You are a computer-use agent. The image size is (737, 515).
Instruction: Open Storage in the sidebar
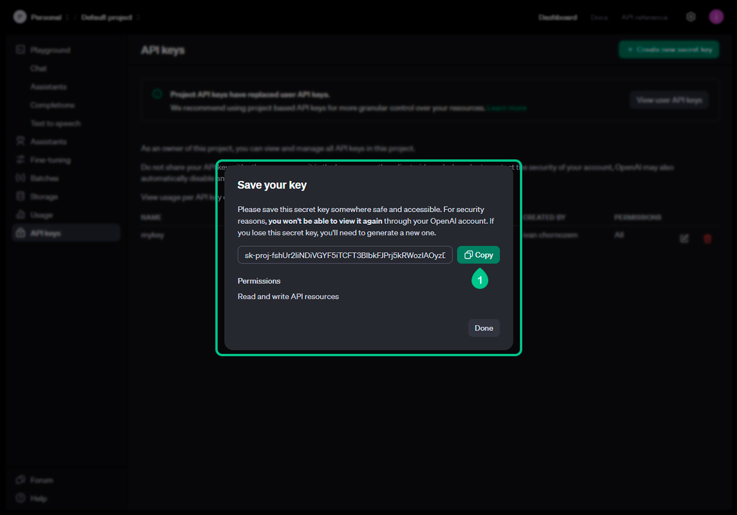tap(44, 197)
